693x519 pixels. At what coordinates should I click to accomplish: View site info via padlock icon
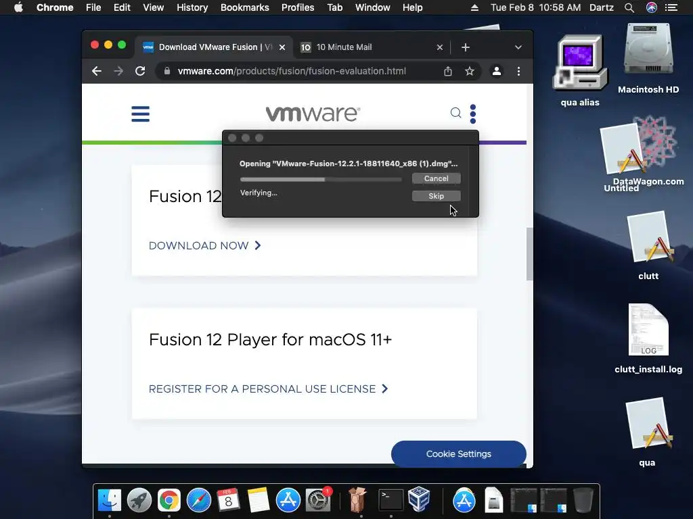click(x=166, y=71)
